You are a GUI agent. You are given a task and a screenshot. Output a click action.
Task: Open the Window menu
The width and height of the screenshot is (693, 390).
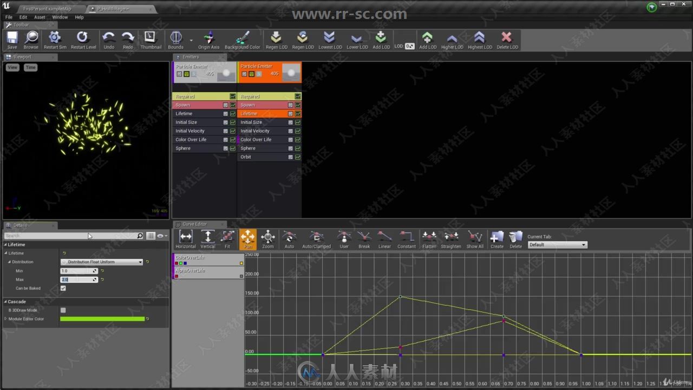pyautogui.click(x=60, y=17)
